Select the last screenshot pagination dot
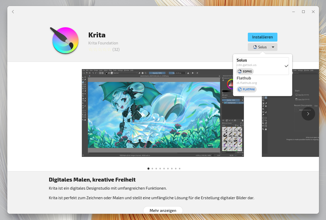Image resolution: width=326 pixels, height=220 pixels. (179, 169)
